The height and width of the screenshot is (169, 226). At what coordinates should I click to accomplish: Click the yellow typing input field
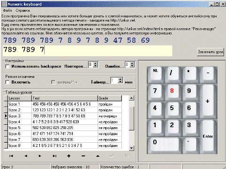(87, 51)
